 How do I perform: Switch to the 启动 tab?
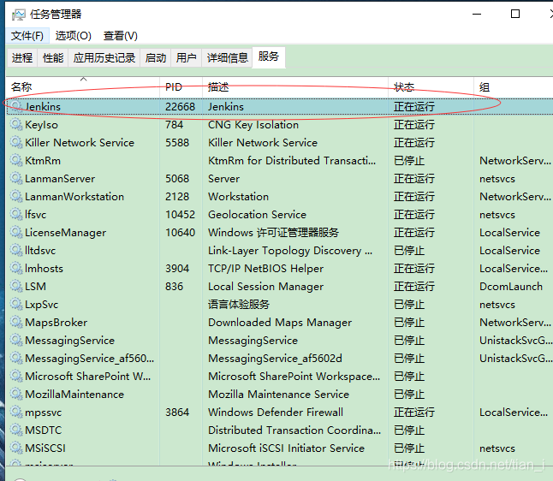[x=156, y=58]
